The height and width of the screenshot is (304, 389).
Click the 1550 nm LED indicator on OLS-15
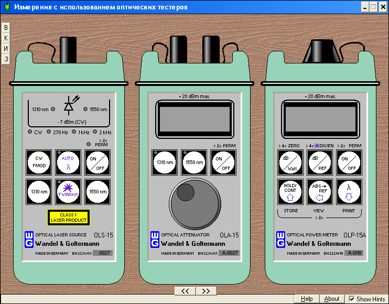point(85,109)
